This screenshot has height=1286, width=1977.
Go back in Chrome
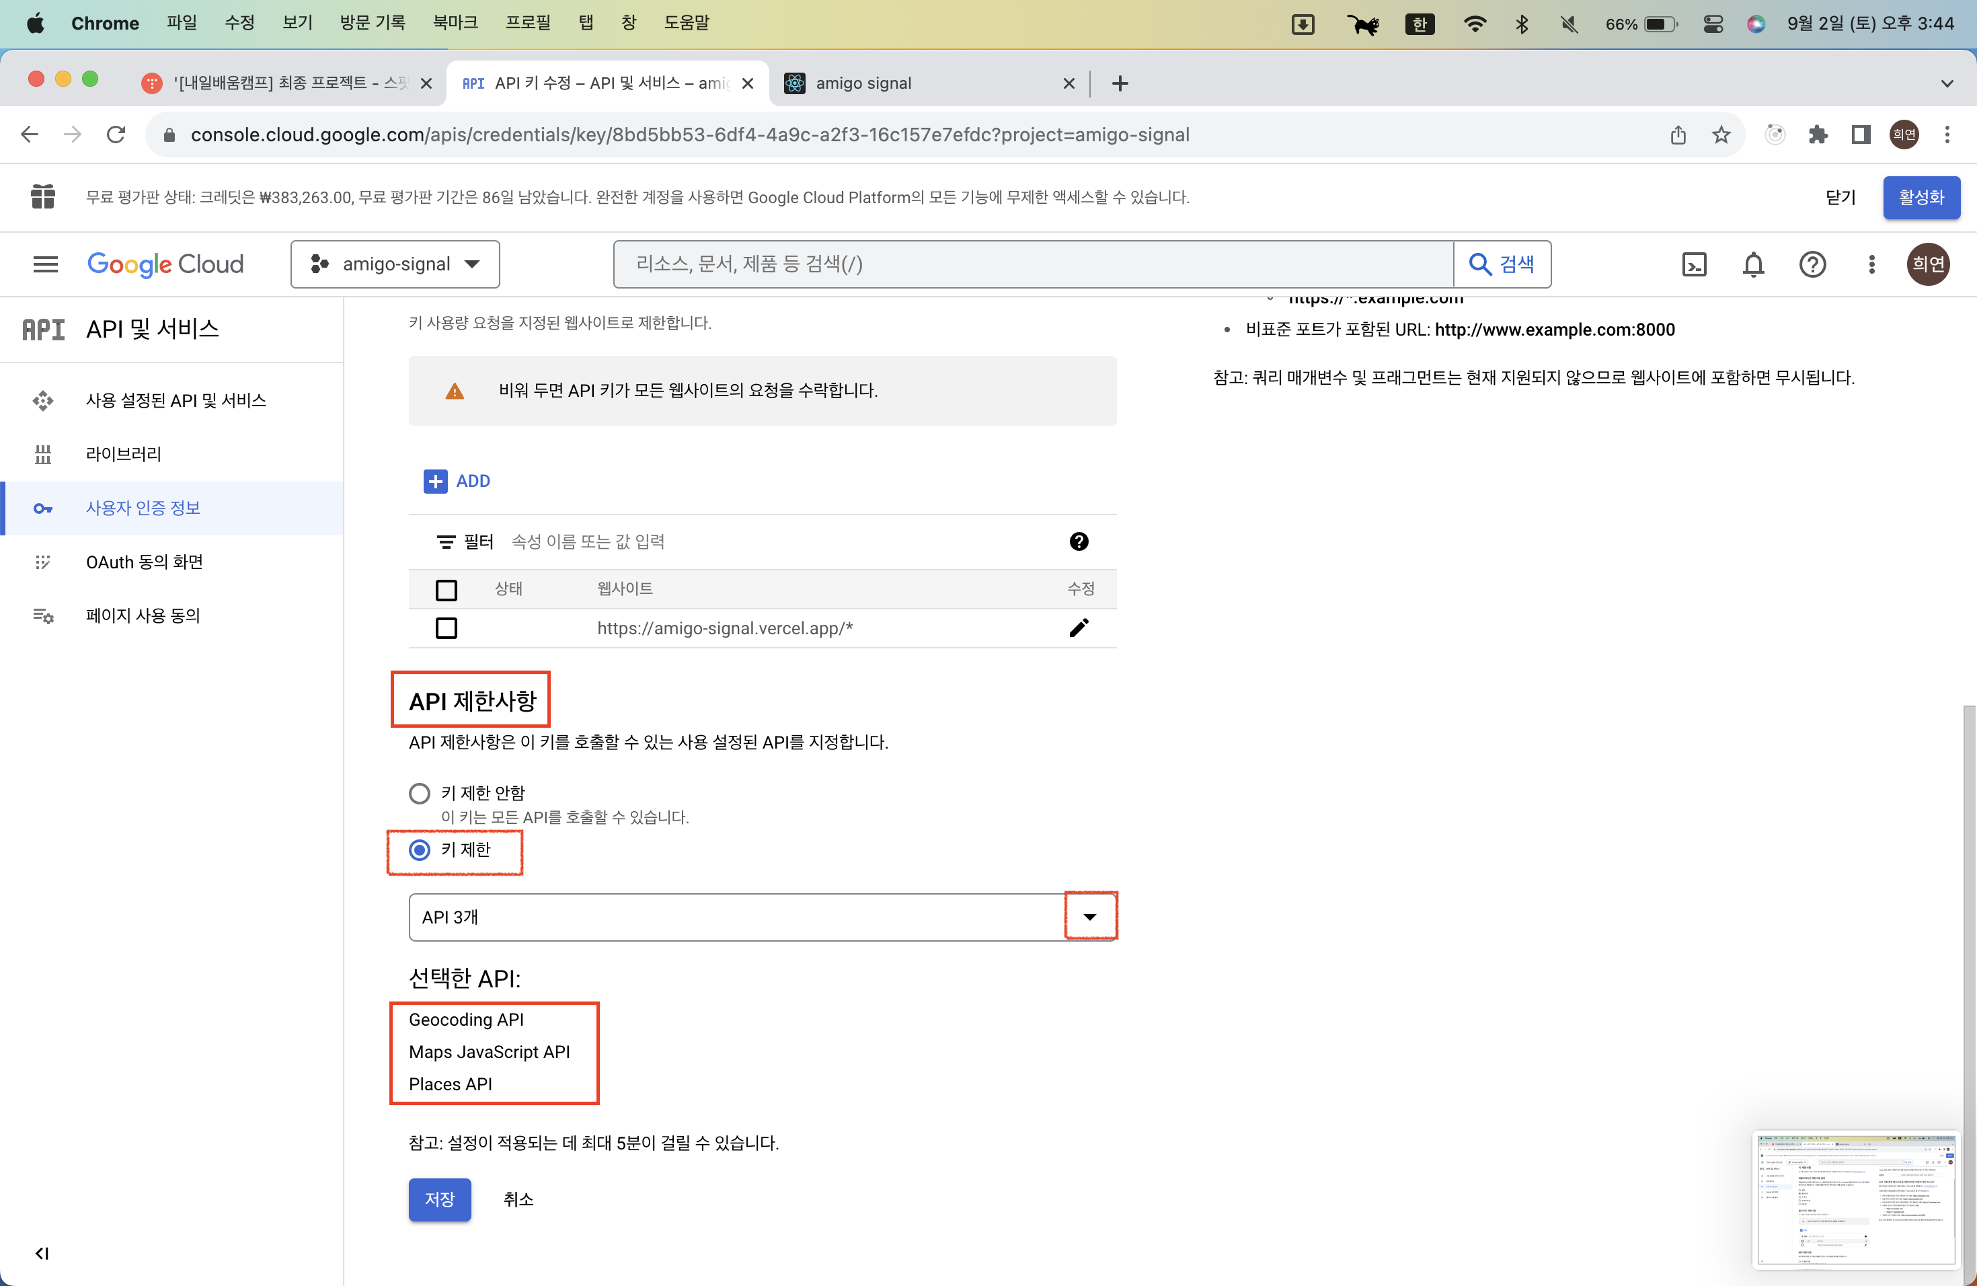click(x=30, y=135)
